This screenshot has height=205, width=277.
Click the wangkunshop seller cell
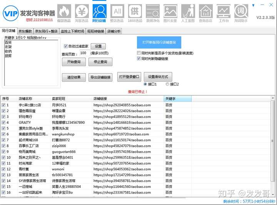coord(63,134)
